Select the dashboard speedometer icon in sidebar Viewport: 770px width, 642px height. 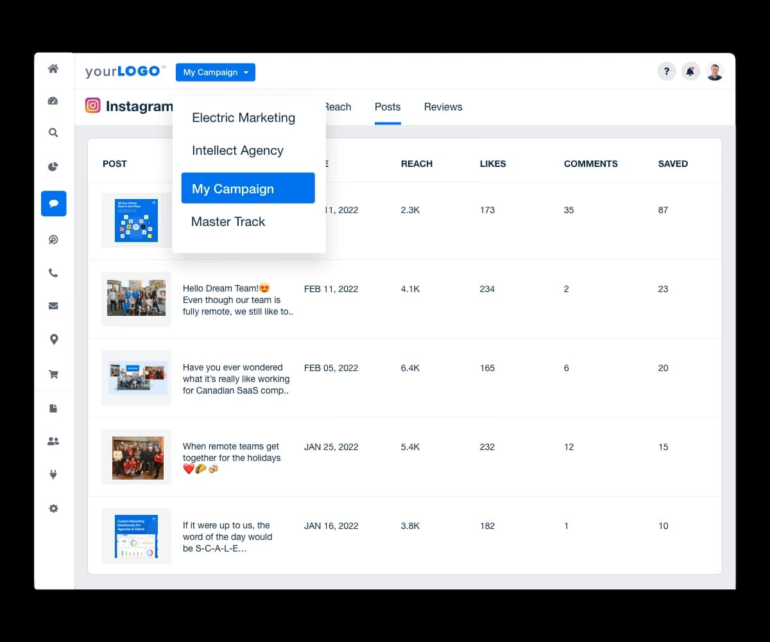(x=53, y=101)
